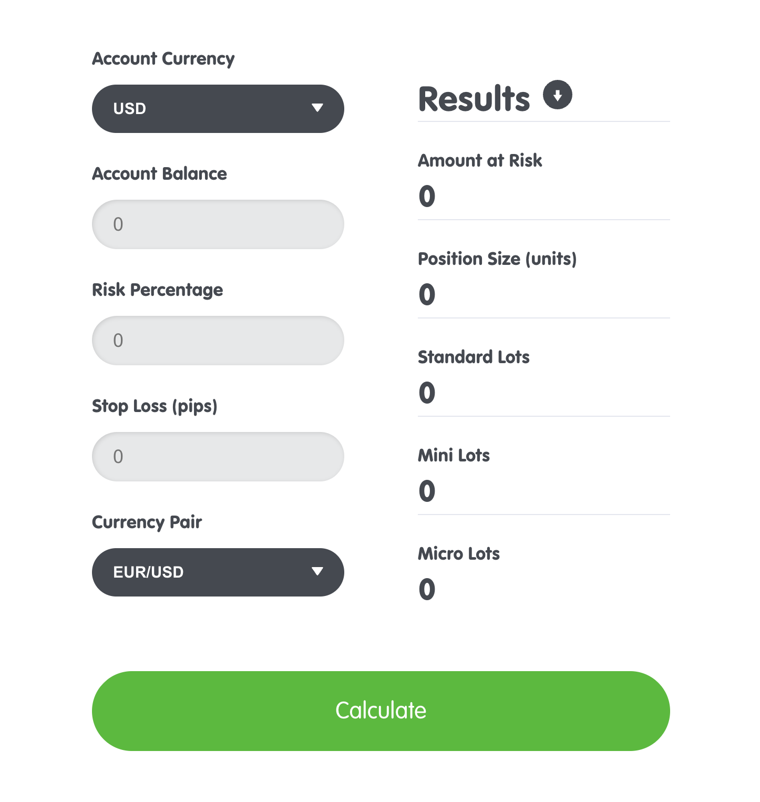
Task: Click the Account Balance input field
Action: (x=218, y=224)
